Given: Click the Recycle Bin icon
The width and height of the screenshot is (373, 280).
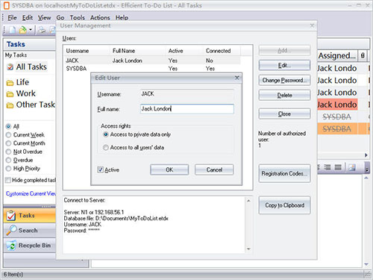Looking at the screenshot, I should click(x=11, y=246).
